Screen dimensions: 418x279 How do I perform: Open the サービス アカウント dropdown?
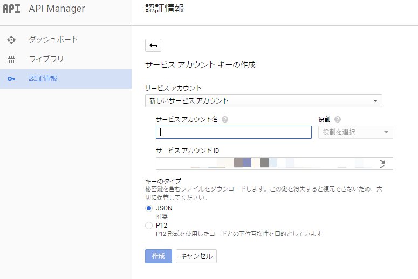[264, 101]
